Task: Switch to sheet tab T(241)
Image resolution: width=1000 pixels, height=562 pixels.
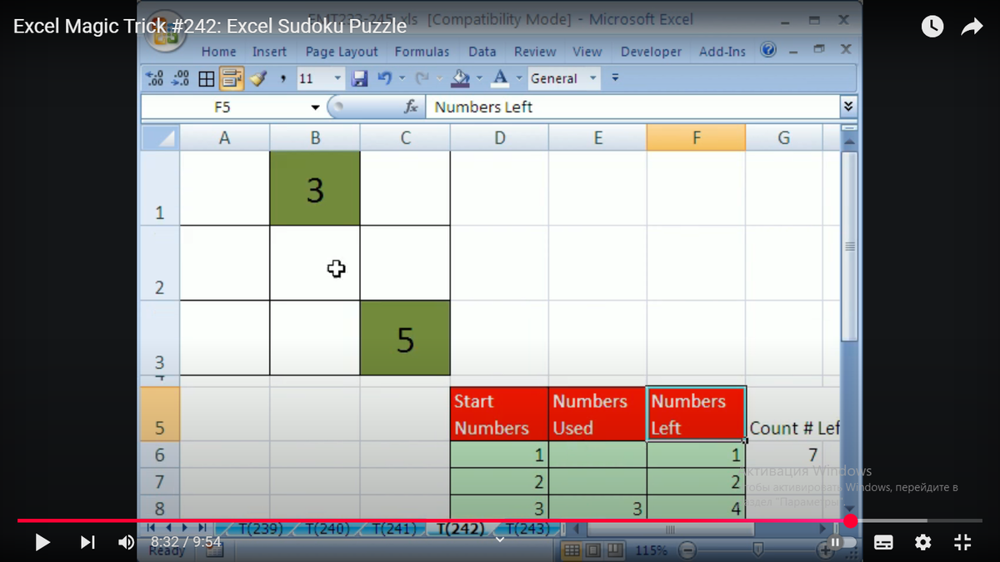Action: 393,529
